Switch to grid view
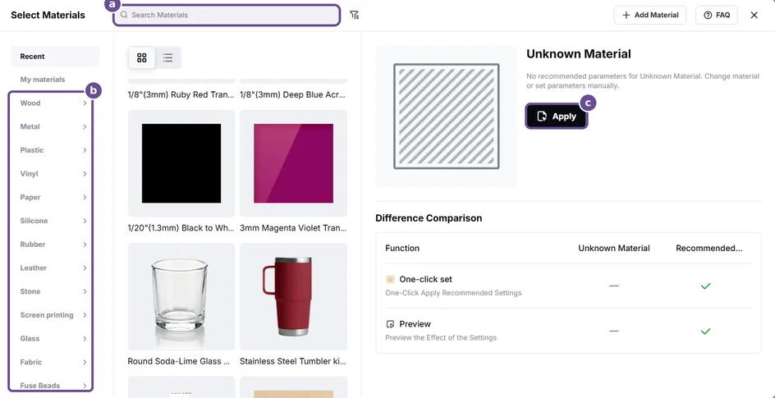 142,57
